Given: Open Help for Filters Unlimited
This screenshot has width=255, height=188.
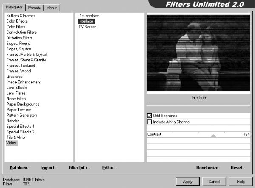Looking at the screenshot, I should point(241,182).
